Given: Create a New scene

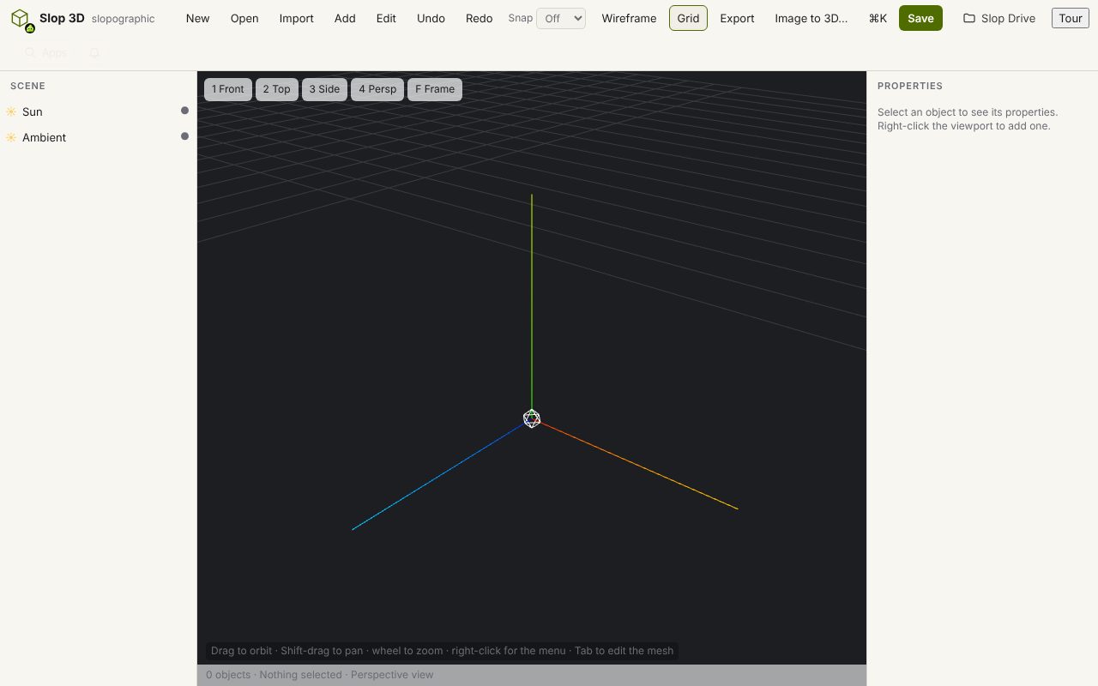Looking at the screenshot, I should coord(197,18).
